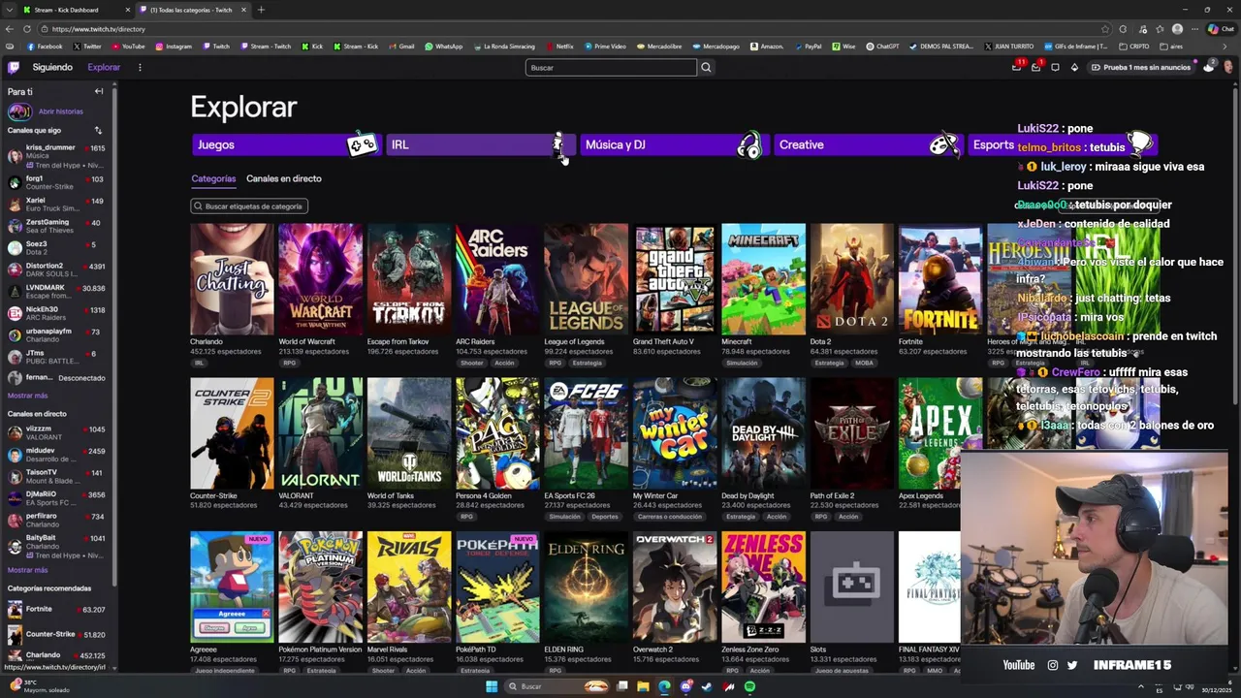The width and height of the screenshot is (1241, 698).
Task: Open Dead by Daylight category cover
Action: [763, 433]
